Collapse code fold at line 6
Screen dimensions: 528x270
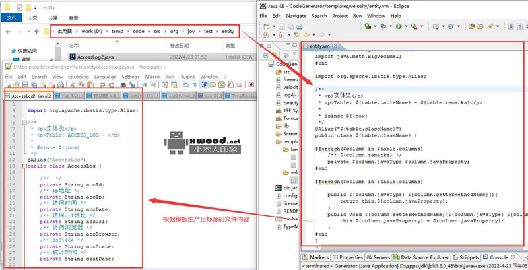tap(24, 123)
